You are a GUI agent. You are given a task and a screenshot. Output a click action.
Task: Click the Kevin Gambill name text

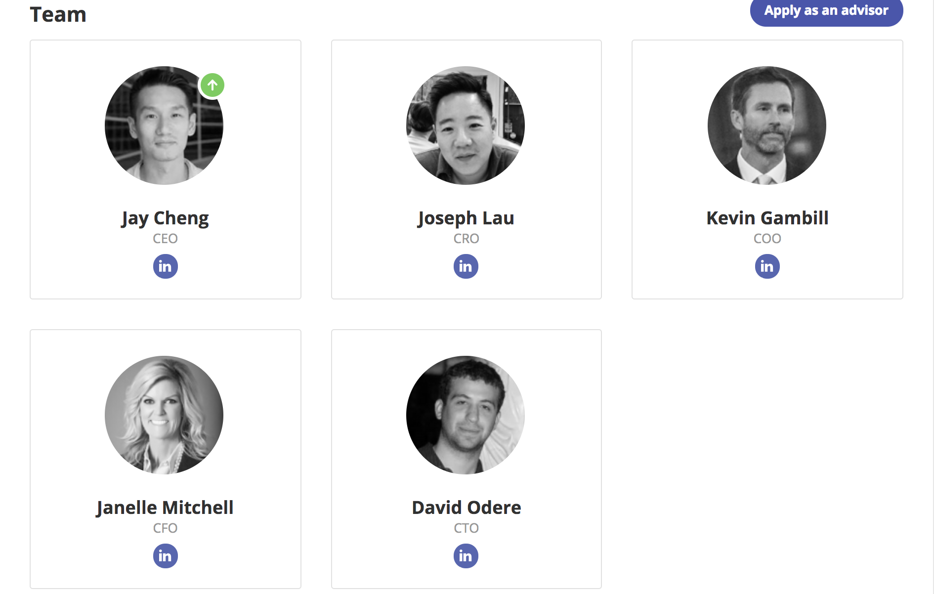[x=767, y=218]
